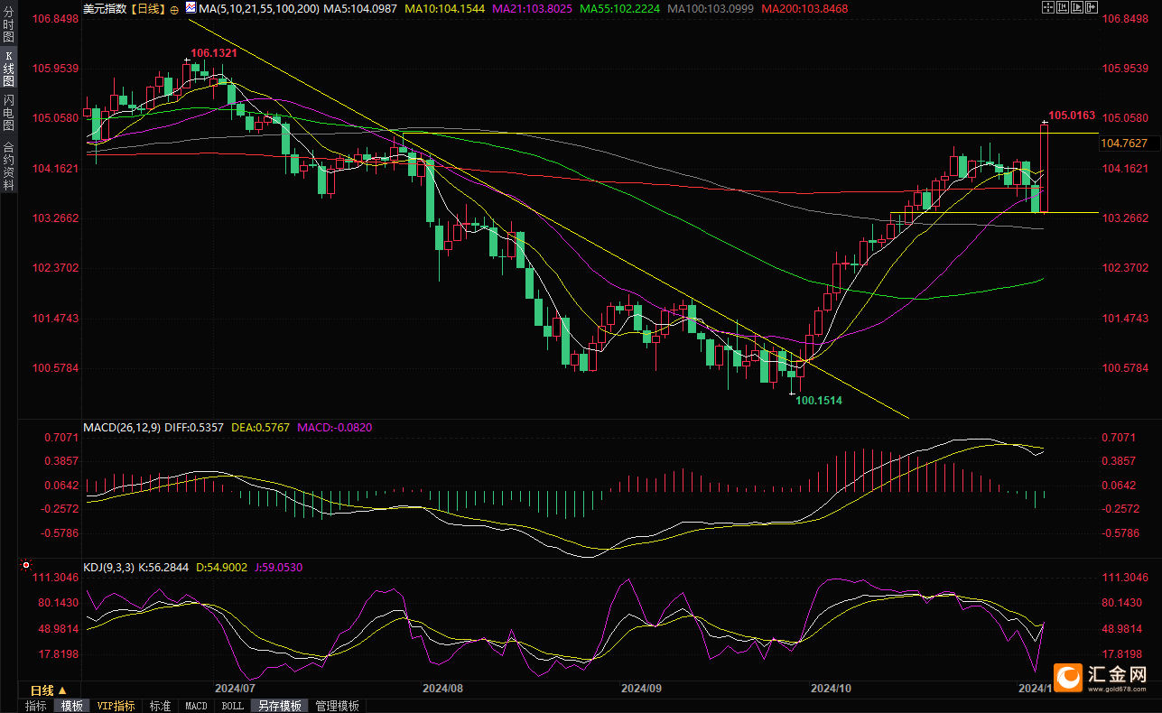Click the 100.1514 low price label

[x=819, y=400]
